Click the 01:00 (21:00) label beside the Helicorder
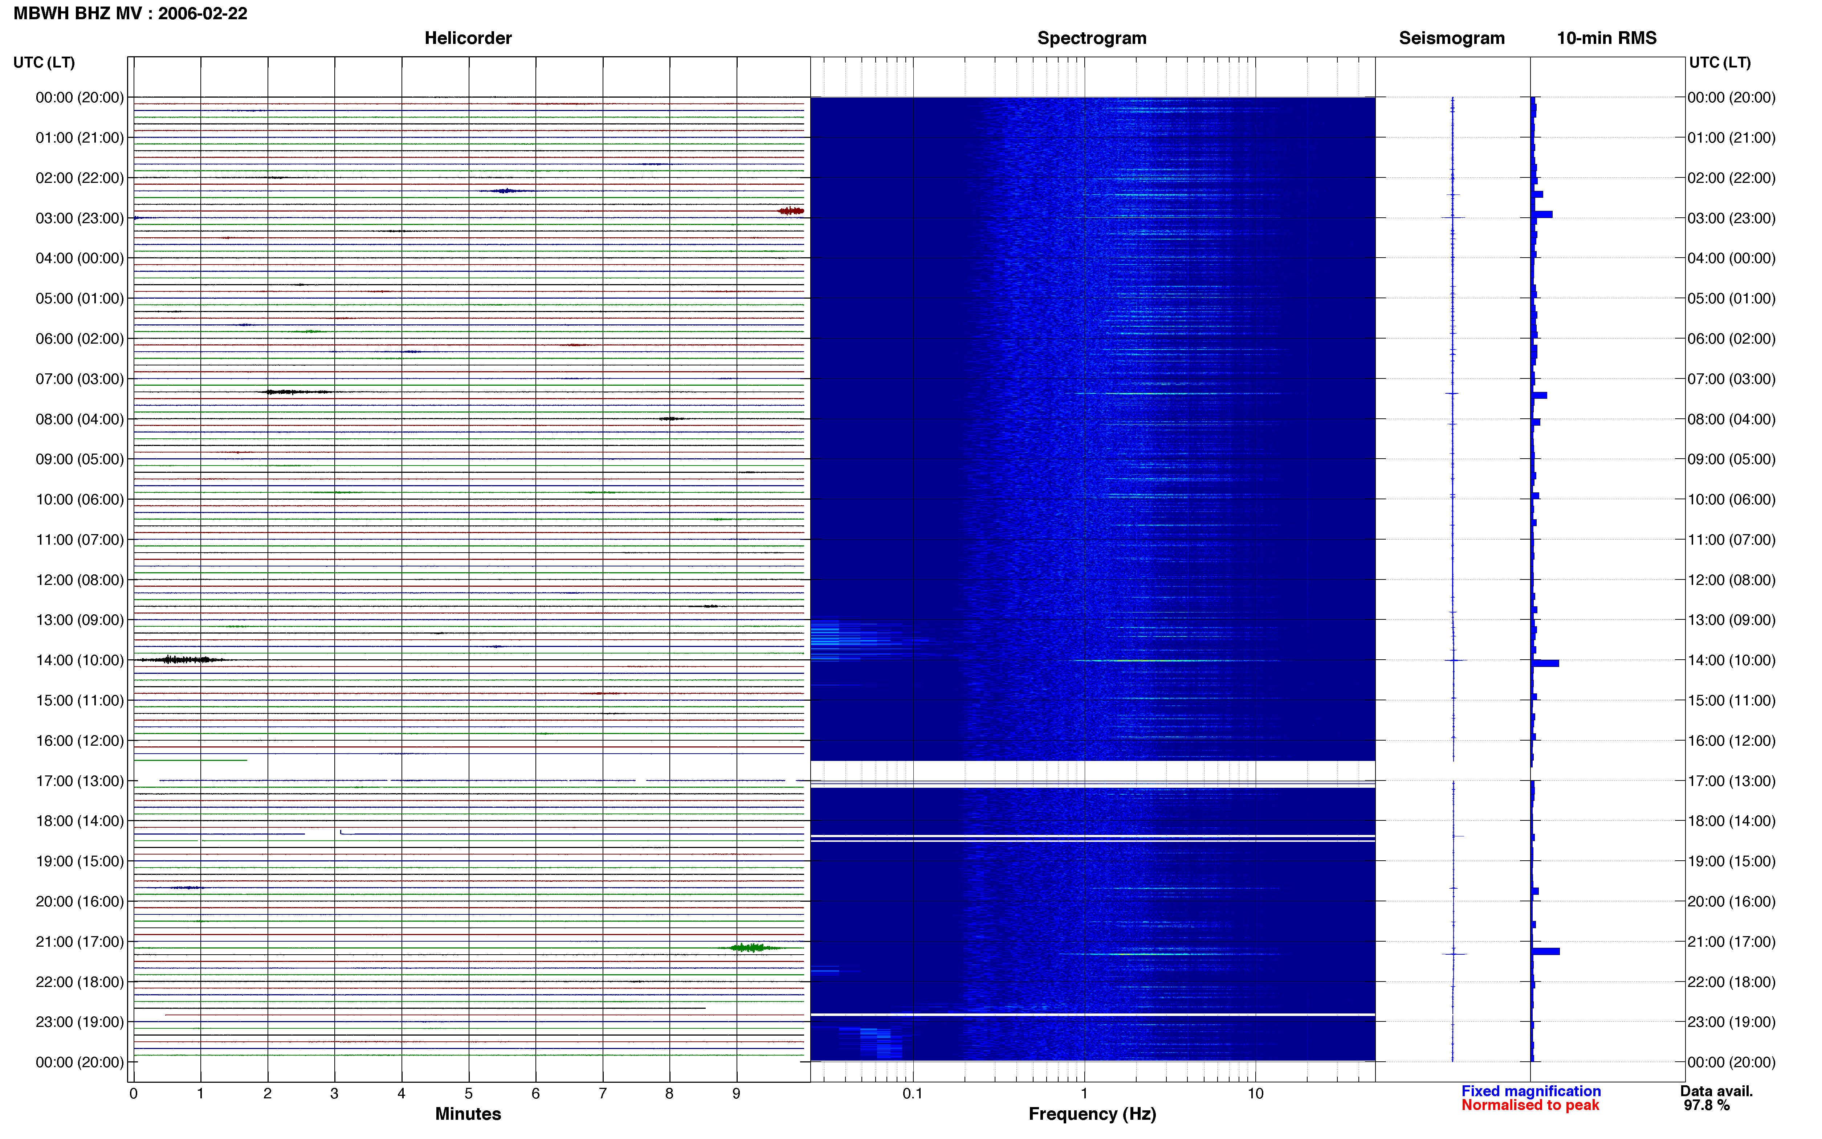Viewport: 1822px width, 1139px height. (x=80, y=137)
